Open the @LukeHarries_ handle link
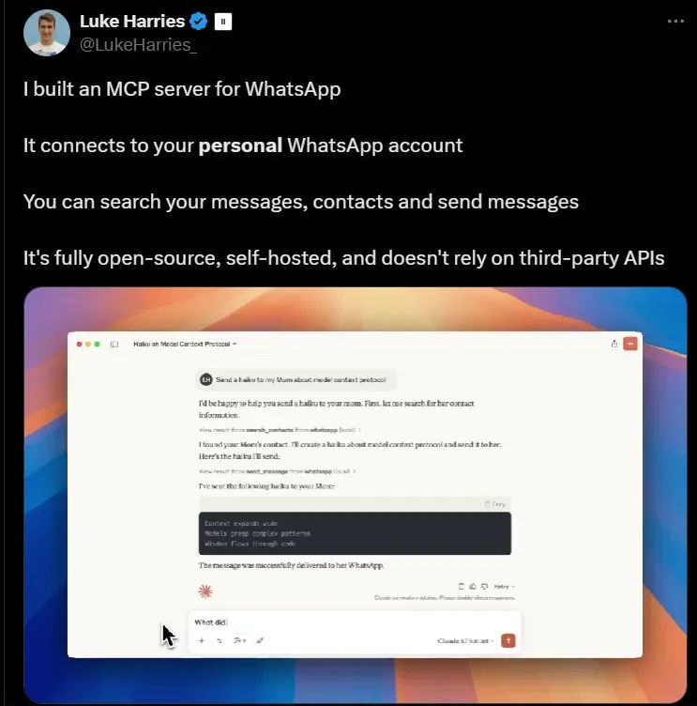Viewport: 697px width, 706px height. click(138, 44)
